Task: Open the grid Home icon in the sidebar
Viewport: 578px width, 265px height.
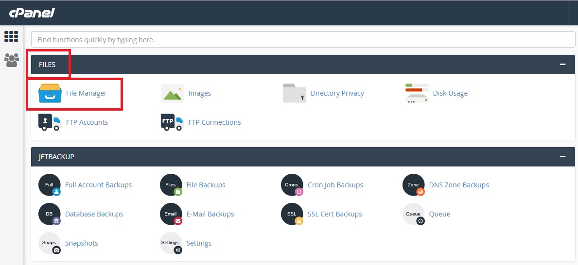Action: coord(11,36)
